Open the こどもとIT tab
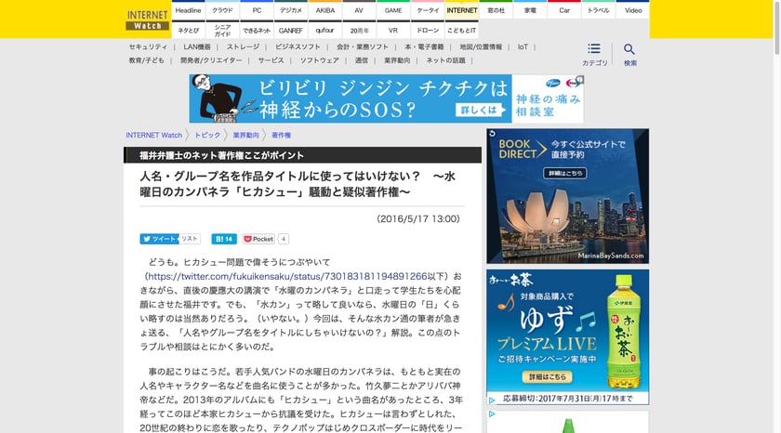Screen dimensions: 781x433 click(x=462, y=31)
